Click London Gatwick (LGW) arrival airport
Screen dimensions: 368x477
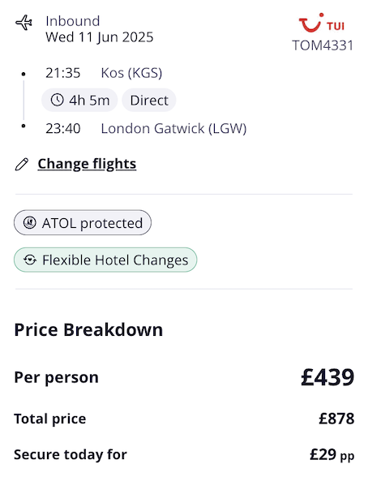pos(173,128)
